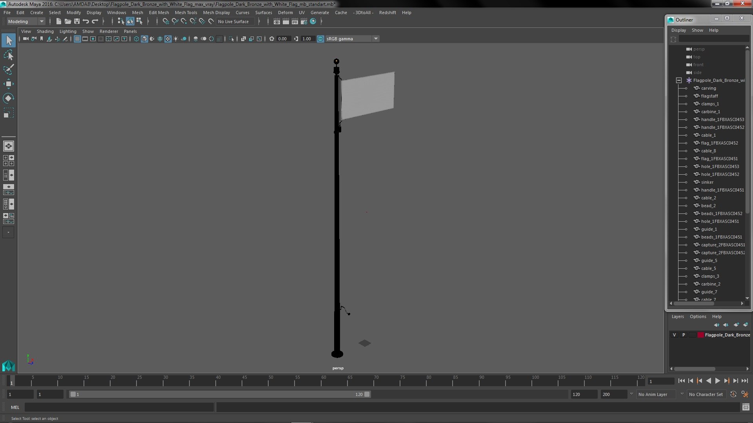This screenshot has height=423, width=753.
Task: Open the Shading panel menu
Action: pos(45,31)
